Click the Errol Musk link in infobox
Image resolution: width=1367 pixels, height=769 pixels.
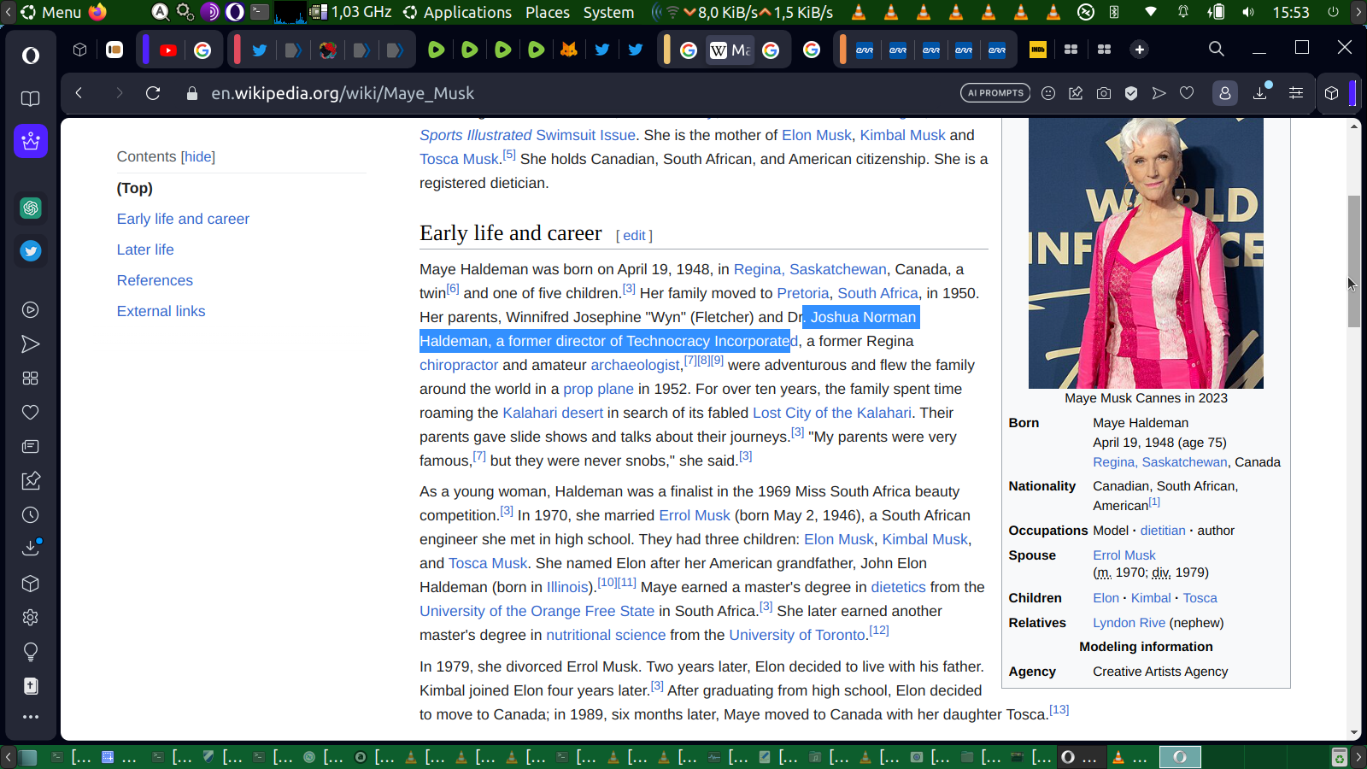click(1124, 555)
